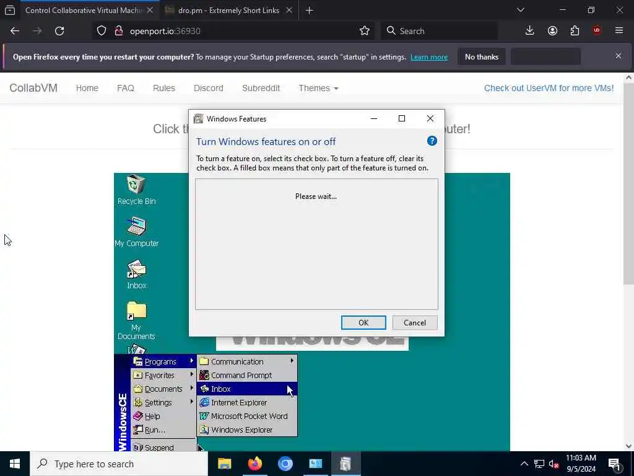Screen dimensions: 634x476
Task: Click the Type here to search box
Action: coord(119,464)
